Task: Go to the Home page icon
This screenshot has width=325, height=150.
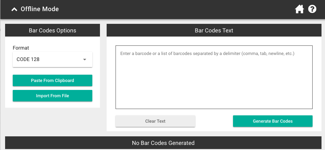Action: (299, 9)
